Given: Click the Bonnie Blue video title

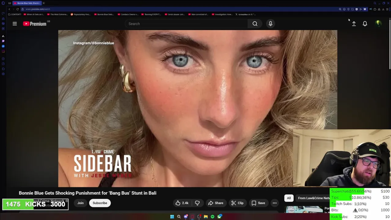Looking at the screenshot, I should (x=88, y=193).
